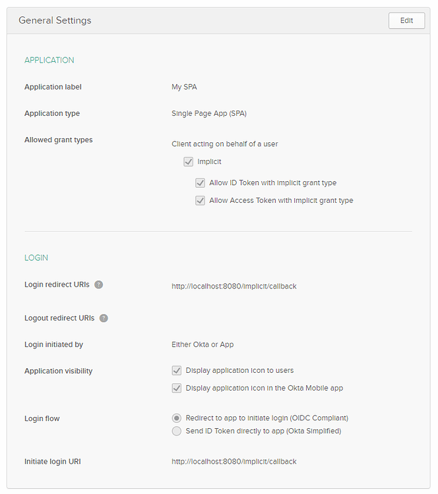This screenshot has width=438, height=494.
Task: Click help icon beside Login redirect URIs
Action: 99,285
